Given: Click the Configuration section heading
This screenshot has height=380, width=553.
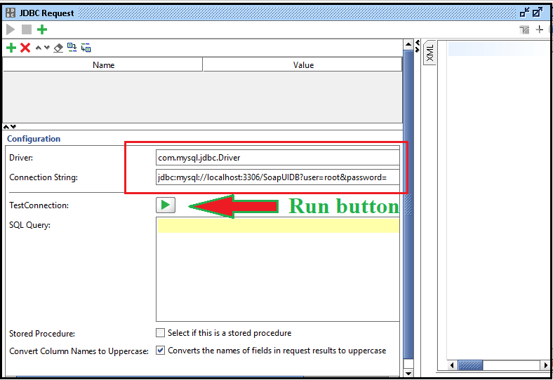Looking at the screenshot, I should [x=34, y=139].
